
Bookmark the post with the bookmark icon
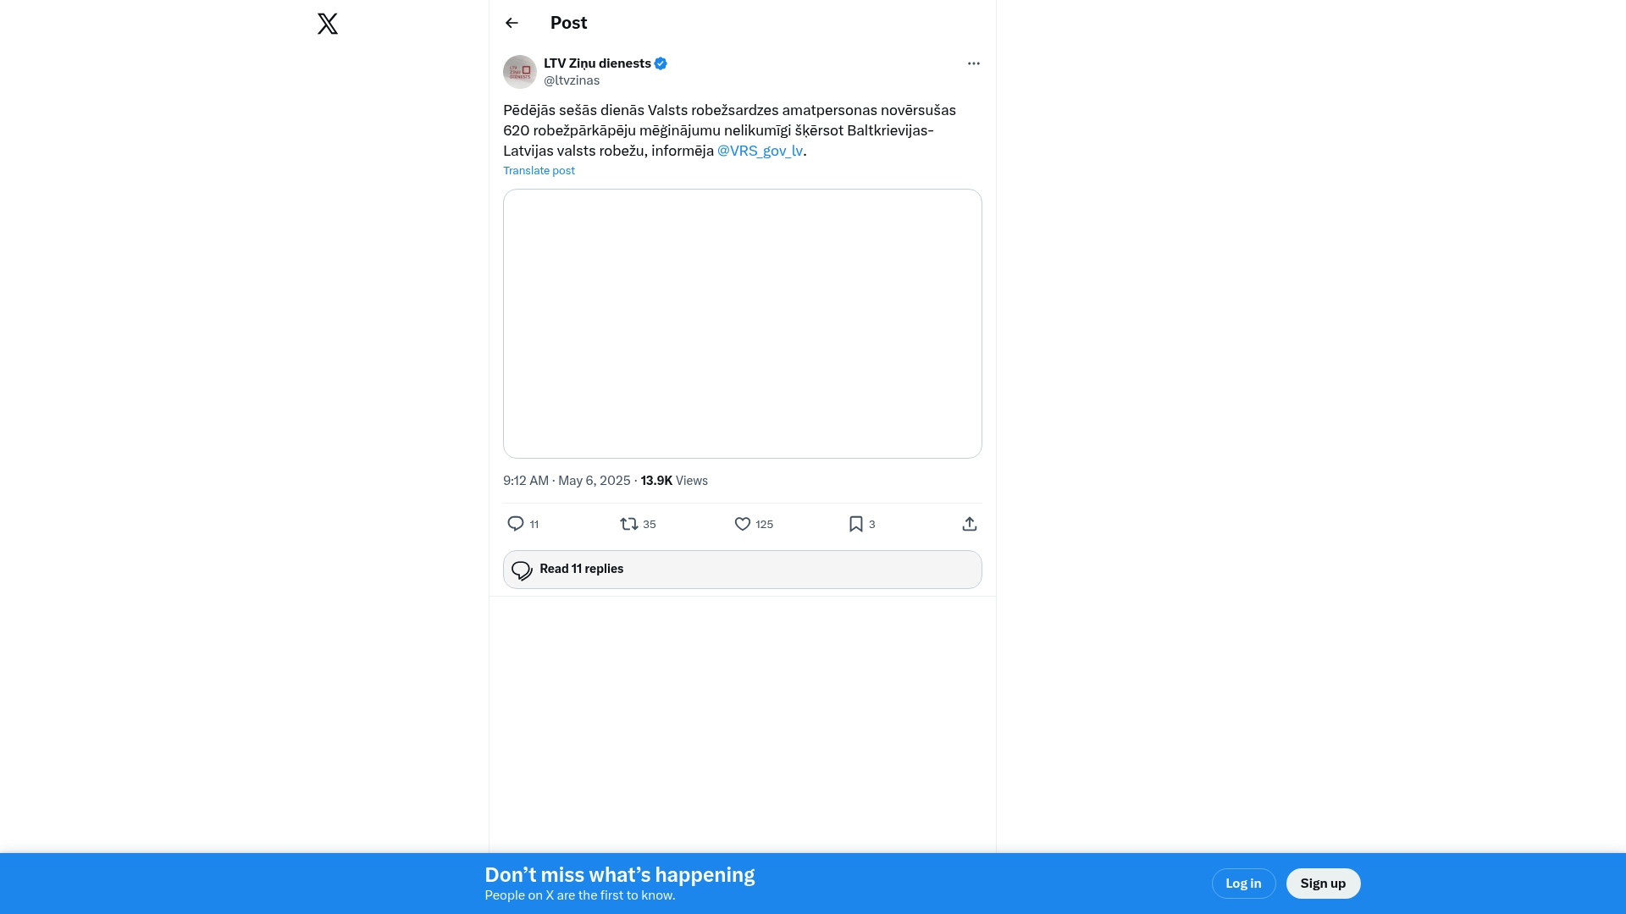[x=856, y=524]
